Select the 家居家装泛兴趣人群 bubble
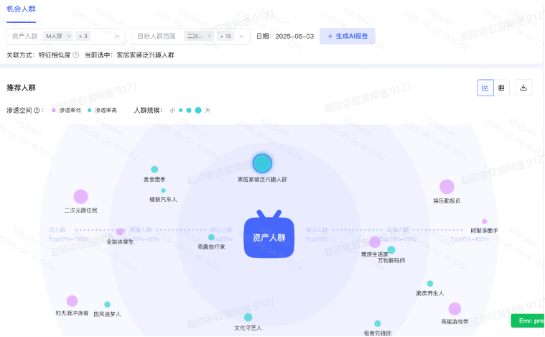The width and height of the screenshot is (545, 337). [262, 163]
